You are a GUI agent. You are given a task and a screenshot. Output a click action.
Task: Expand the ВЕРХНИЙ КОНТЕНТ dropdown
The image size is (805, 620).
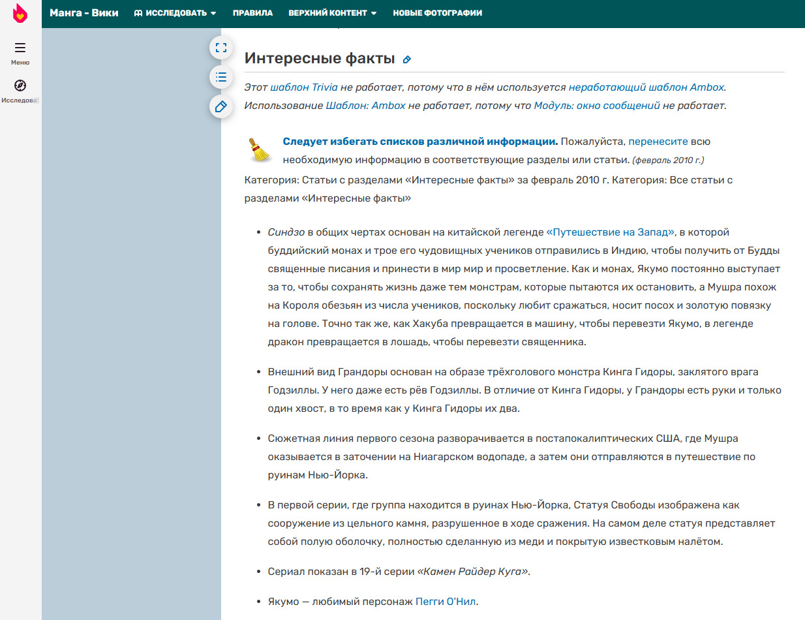point(332,13)
